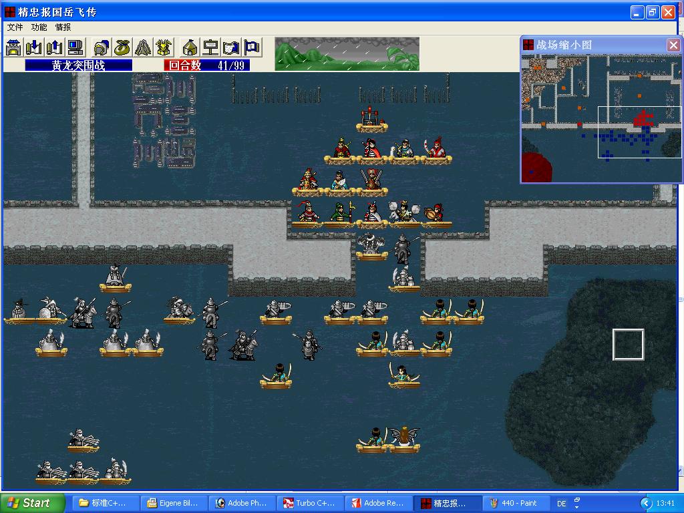The width and height of the screenshot is (684, 513).
Task: Click the DE language indicator
Action: click(561, 504)
